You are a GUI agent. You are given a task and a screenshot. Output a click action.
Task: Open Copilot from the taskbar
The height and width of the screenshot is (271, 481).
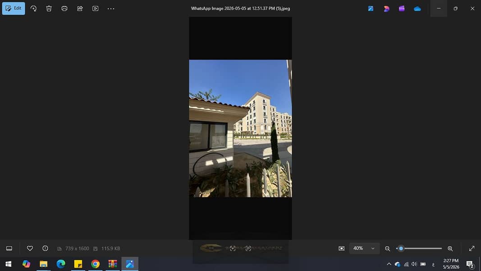click(27, 264)
